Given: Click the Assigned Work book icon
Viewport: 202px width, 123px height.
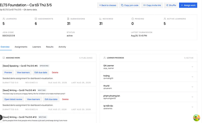Looking at the screenshot, I should coord(4,58).
